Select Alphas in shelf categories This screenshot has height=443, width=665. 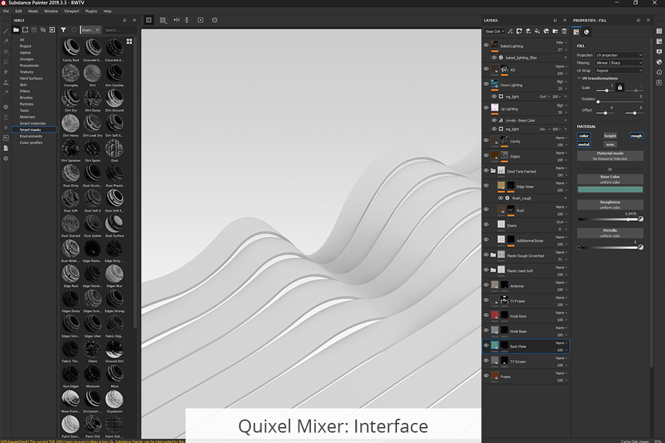(x=26, y=53)
